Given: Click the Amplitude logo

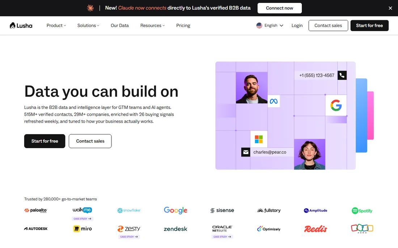Looking at the screenshot, I should (x=316, y=211).
